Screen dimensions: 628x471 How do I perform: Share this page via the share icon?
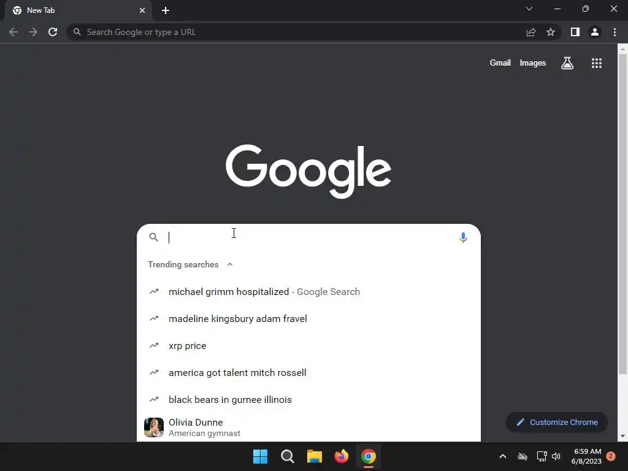531,32
